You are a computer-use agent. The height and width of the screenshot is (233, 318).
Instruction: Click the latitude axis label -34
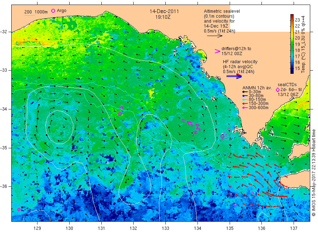(4, 109)
